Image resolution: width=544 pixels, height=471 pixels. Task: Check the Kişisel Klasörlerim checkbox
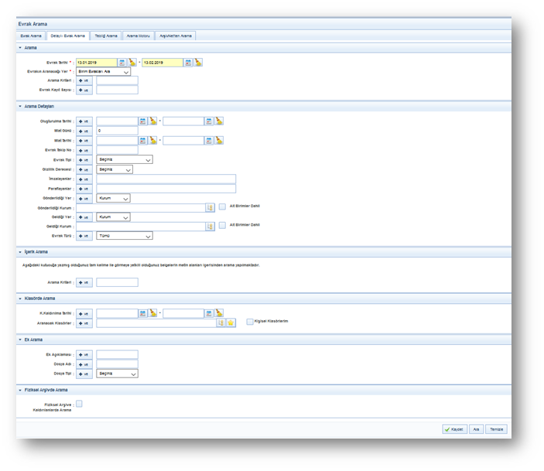(x=249, y=322)
